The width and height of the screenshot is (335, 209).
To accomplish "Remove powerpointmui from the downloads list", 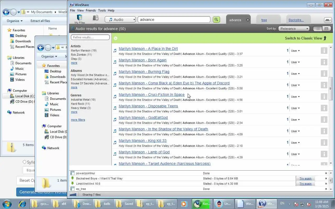I will click(x=326, y=173).
